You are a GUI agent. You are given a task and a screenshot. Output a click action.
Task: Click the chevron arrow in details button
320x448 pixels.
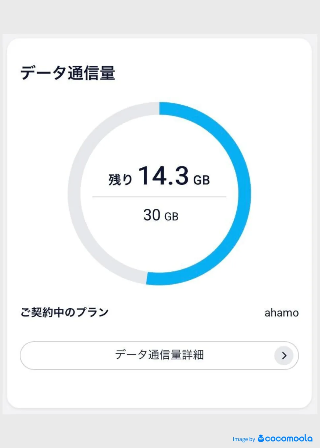tap(284, 355)
